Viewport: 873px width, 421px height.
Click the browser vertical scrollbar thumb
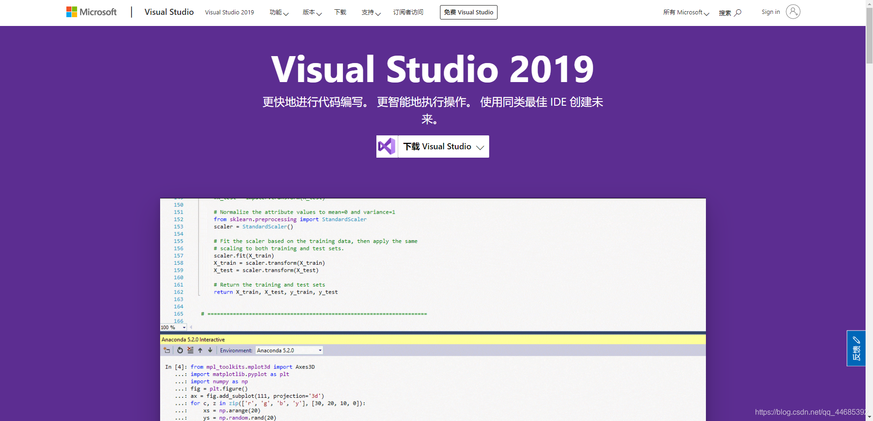[x=869, y=36]
